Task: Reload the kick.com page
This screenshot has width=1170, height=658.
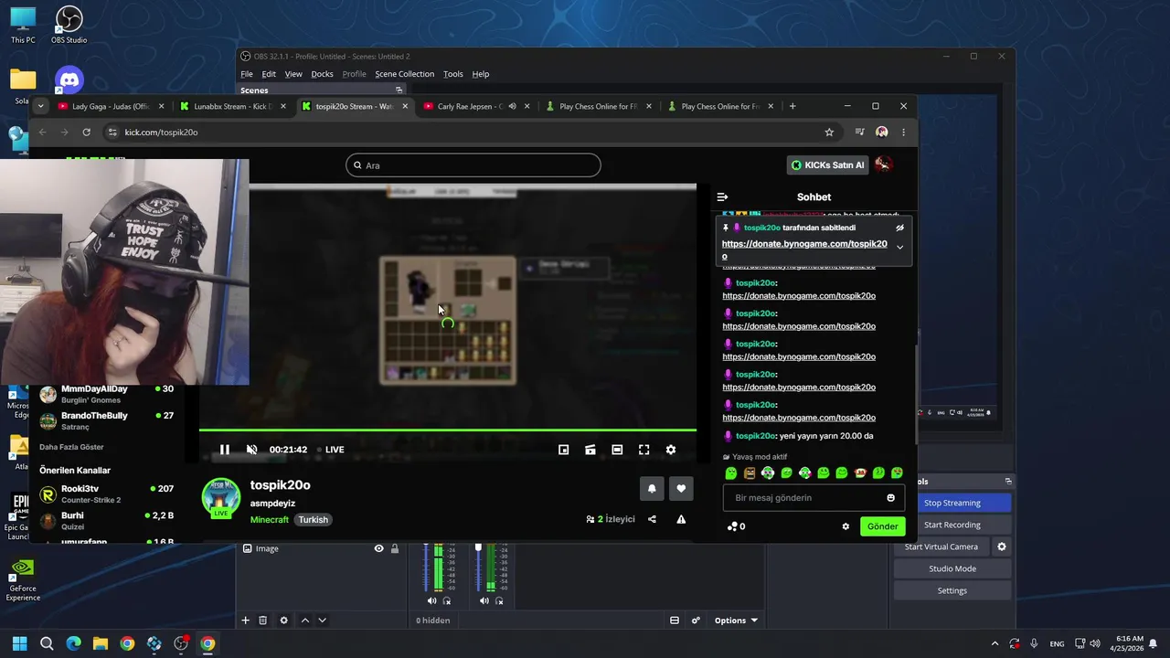Action: [86, 133]
